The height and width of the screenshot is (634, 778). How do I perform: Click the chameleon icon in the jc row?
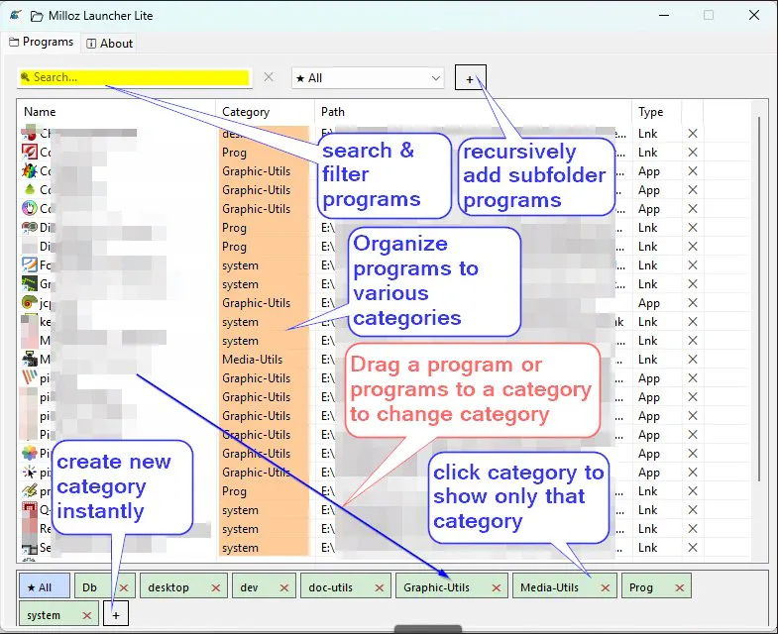[x=30, y=302]
